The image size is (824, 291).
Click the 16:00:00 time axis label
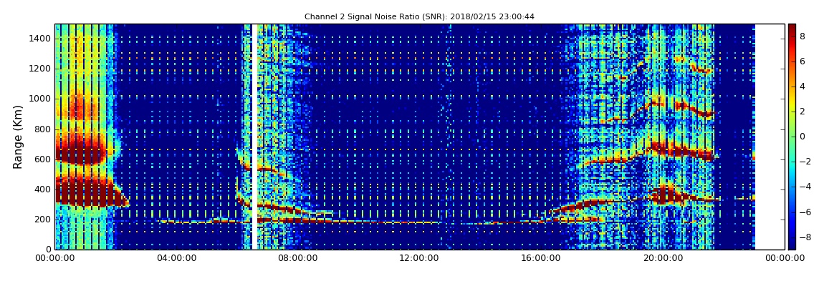[541, 258]
